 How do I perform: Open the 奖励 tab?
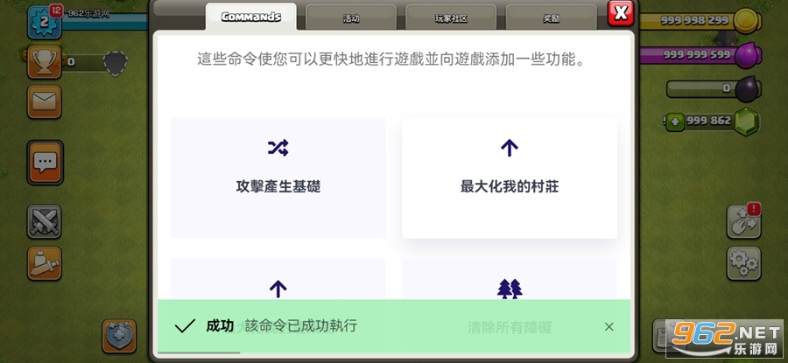pyautogui.click(x=551, y=18)
